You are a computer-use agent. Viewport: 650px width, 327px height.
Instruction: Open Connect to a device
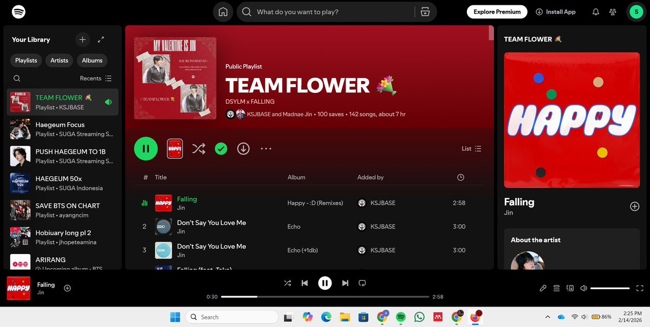[x=570, y=288]
